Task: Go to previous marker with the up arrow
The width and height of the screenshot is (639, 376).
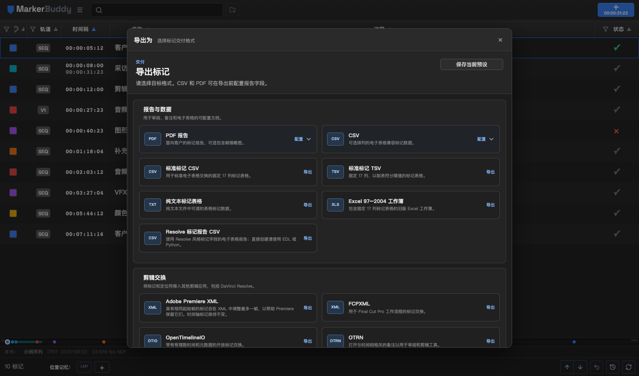Action: click(567, 367)
